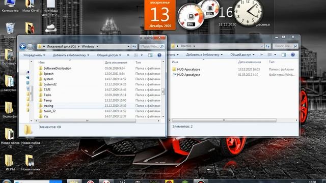
Task: Show more toolbar commands in Themes window
Action: pyautogui.click(x=261, y=55)
